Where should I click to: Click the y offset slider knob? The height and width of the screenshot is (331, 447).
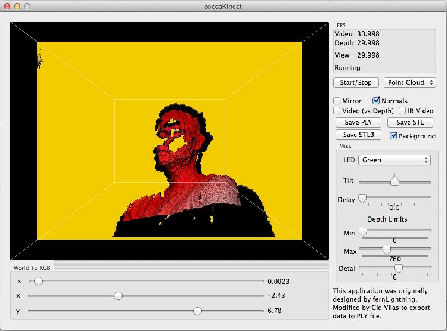pos(197,311)
